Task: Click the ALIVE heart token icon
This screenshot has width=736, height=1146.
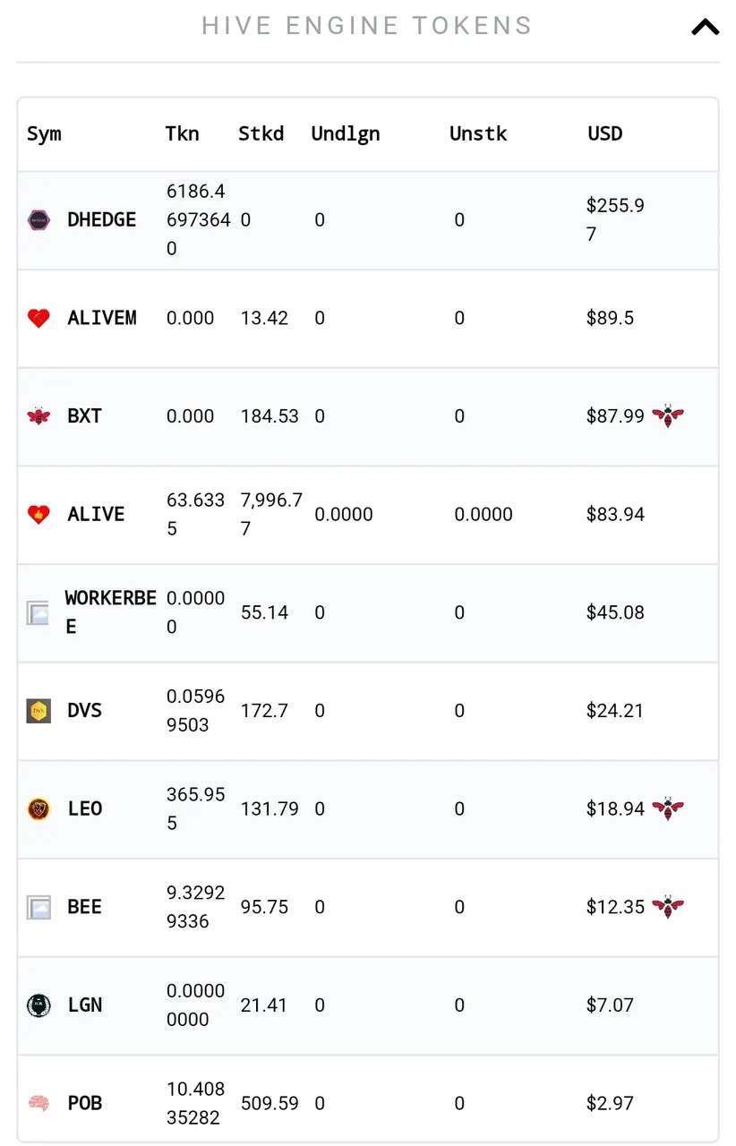Action: (39, 515)
